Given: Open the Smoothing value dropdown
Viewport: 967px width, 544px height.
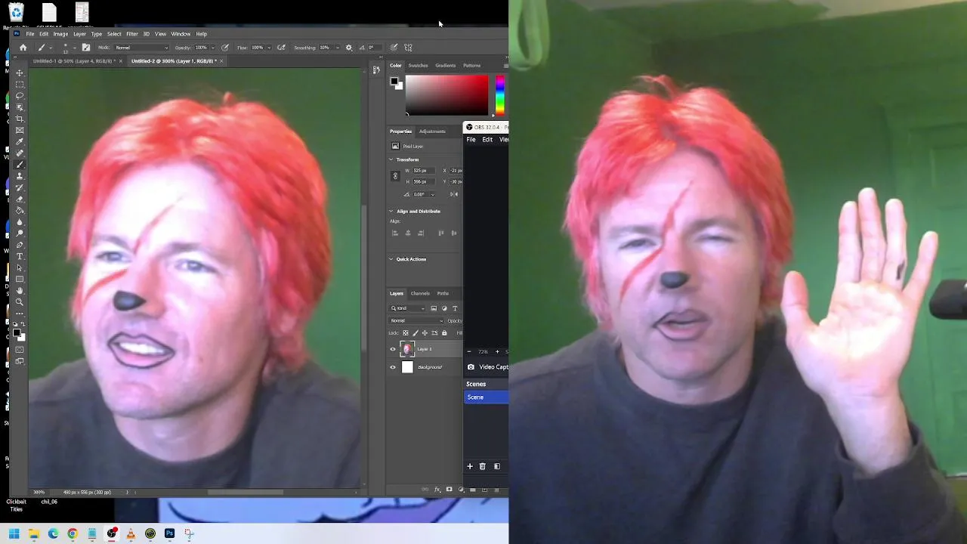Looking at the screenshot, I should tap(337, 48).
